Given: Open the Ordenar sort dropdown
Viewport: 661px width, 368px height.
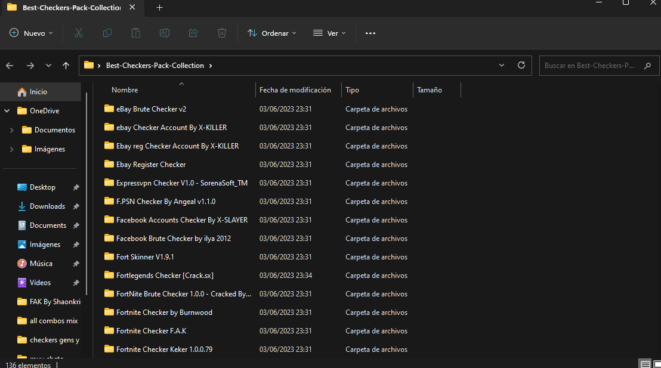Looking at the screenshot, I should (x=272, y=33).
